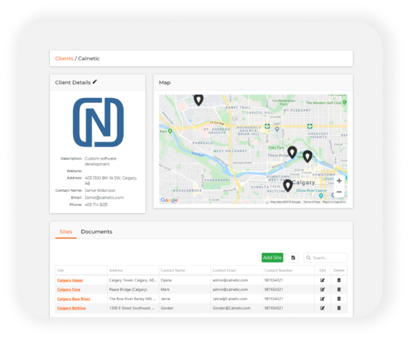Switch to the Documents tab

(96, 232)
